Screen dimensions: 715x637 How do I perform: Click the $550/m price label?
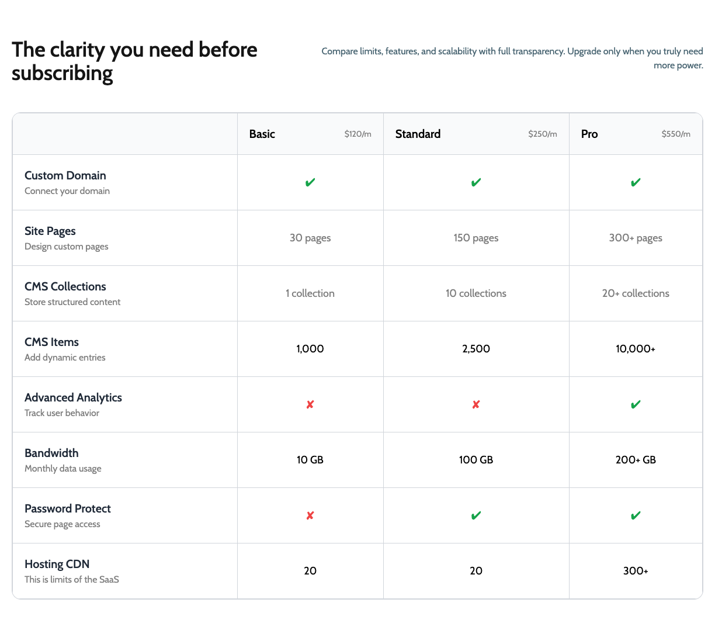tap(676, 134)
